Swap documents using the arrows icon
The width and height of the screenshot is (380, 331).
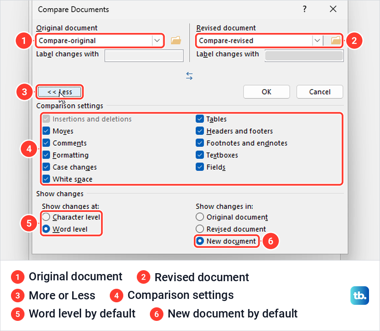(x=189, y=76)
